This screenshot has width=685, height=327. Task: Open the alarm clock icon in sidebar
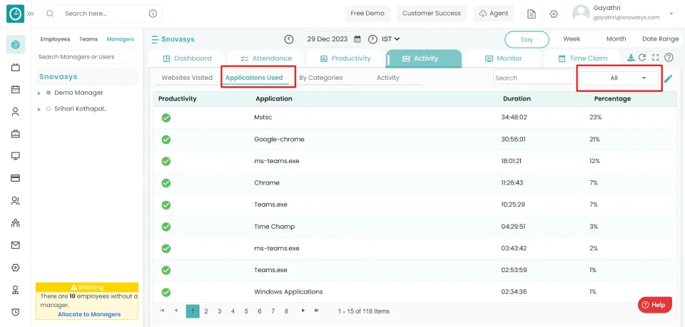(x=15, y=312)
